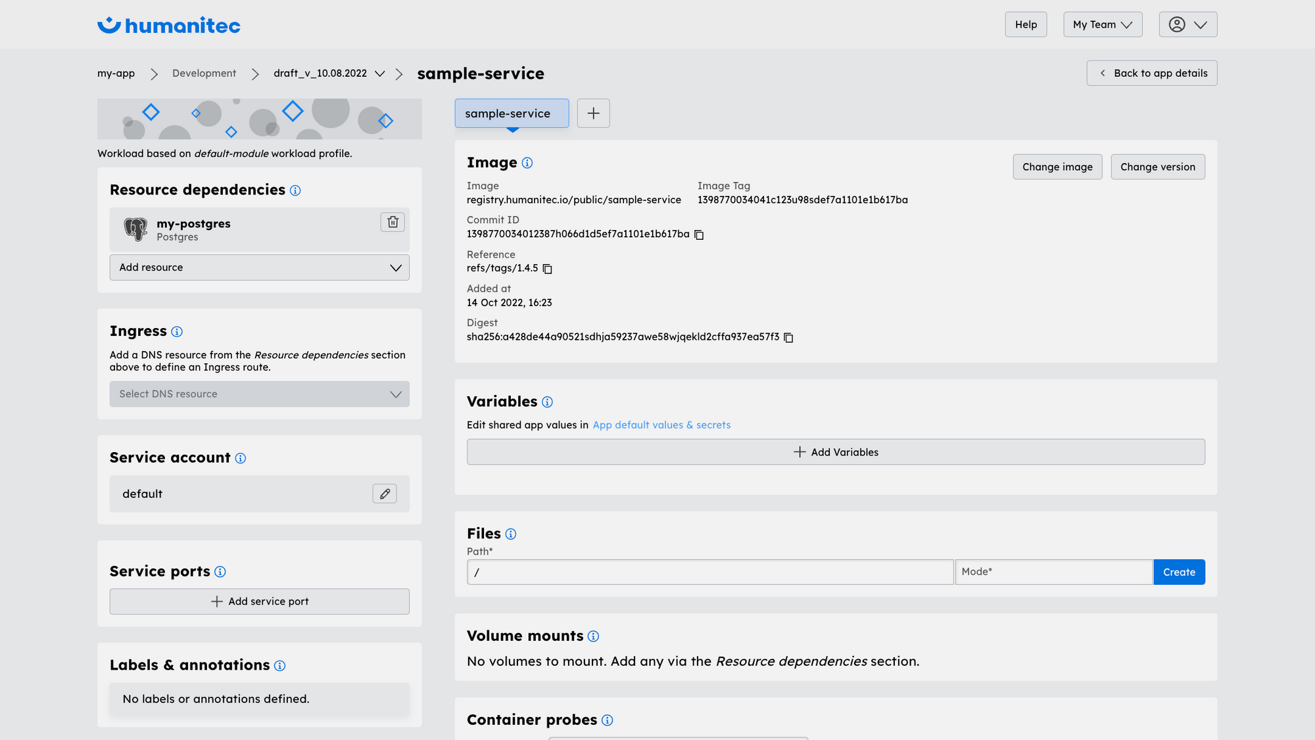Add a new workload container tab
Image resolution: width=1315 pixels, height=740 pixels.
pyautogui.click(x=593, y=113)
